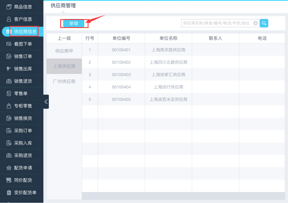Clear the supplier search field with X icon
This screenshot has height=203, width=288.
click(x=255, y=23)
